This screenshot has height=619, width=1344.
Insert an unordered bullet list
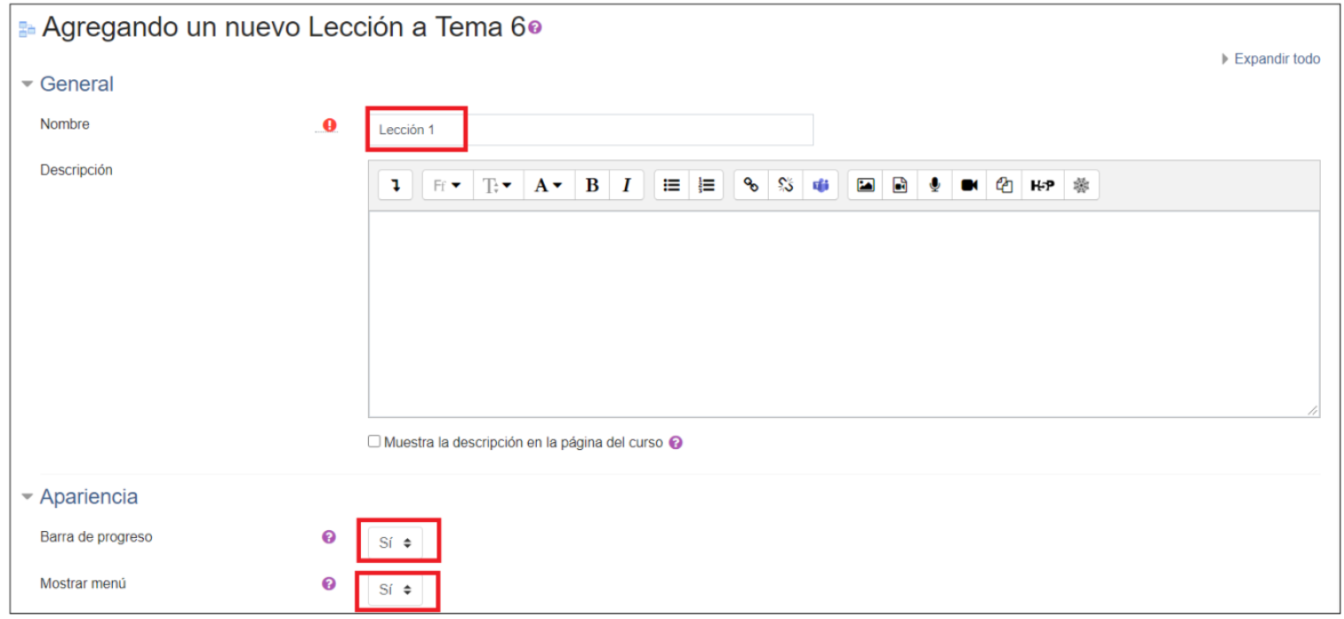tap(672, 185)
